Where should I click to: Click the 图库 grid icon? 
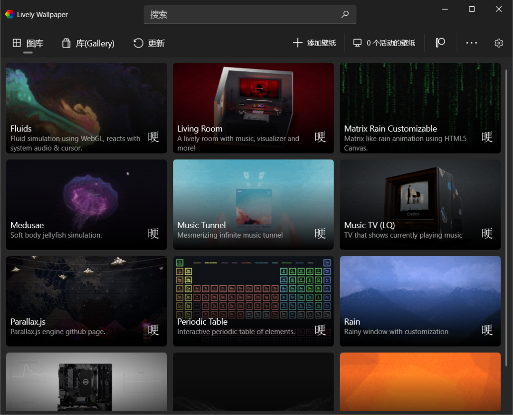click(17, 43)
